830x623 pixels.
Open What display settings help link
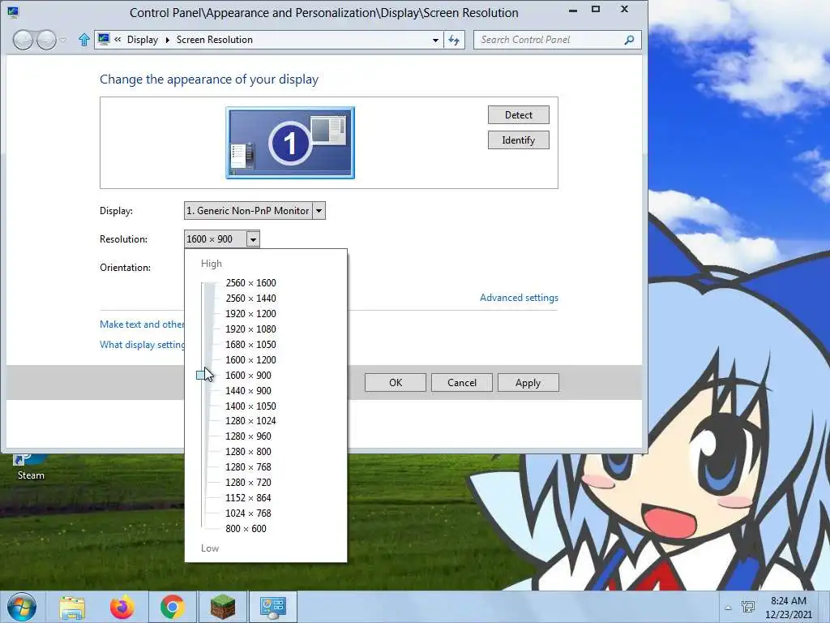pyautogui.click(x=142, y=345)
